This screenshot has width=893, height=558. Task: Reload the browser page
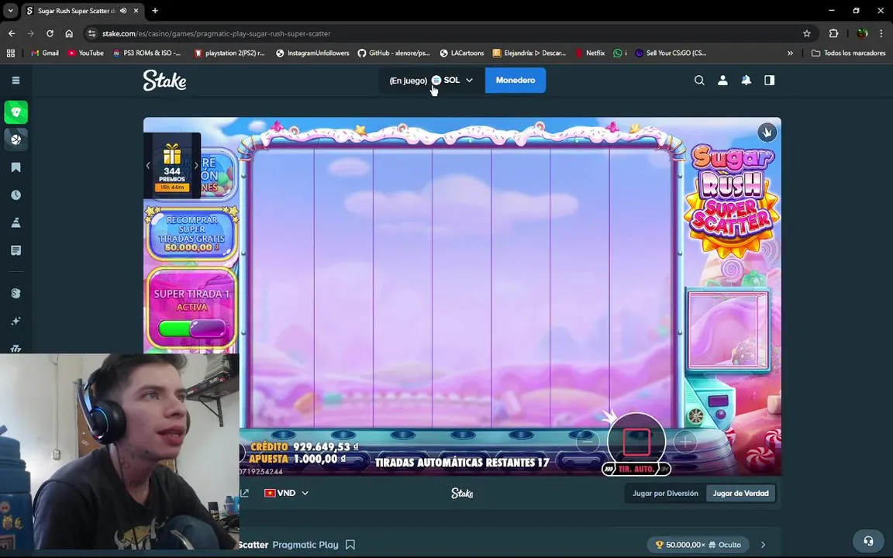coord(50,33)
